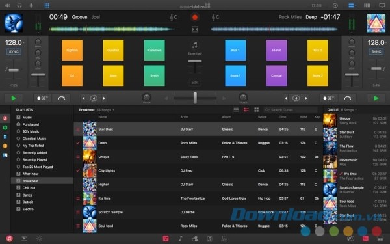Screen dimensions: 390x244
Task: Click the left deck jump-to-cue arc button
Action: pyautogui.click(x=61, y=98)
